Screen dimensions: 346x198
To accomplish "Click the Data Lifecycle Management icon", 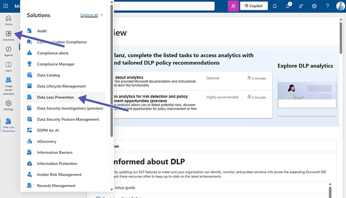I will coord(29,86).
